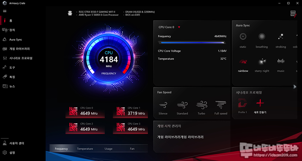Click the 4649MHz frequency value

click(220, 36)
